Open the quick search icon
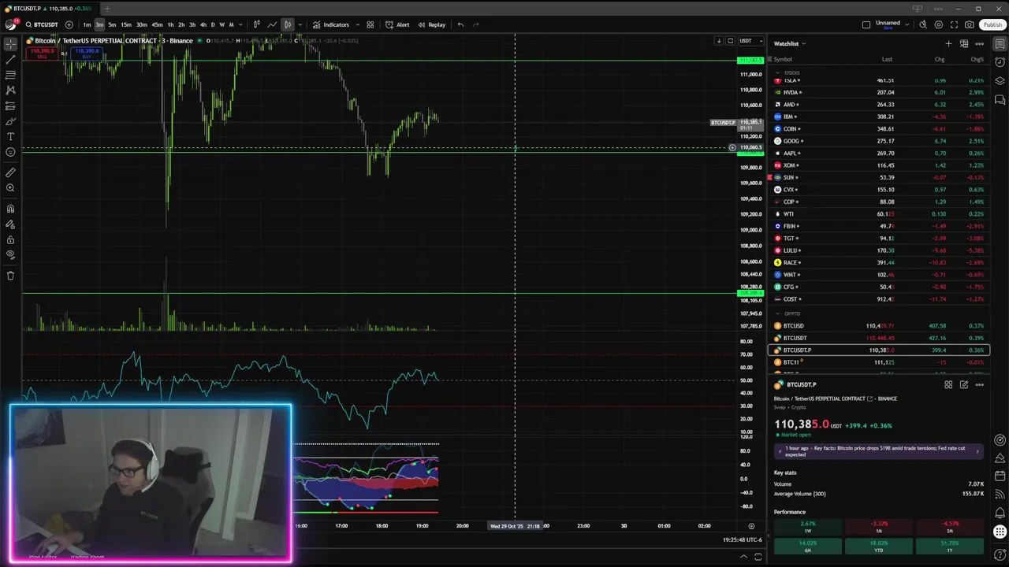The image size is (1009, 567). (923, 24)
